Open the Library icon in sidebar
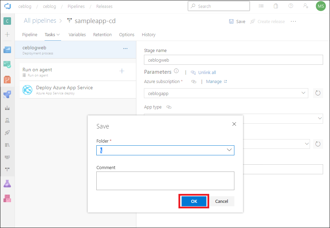 coord(7,145)
